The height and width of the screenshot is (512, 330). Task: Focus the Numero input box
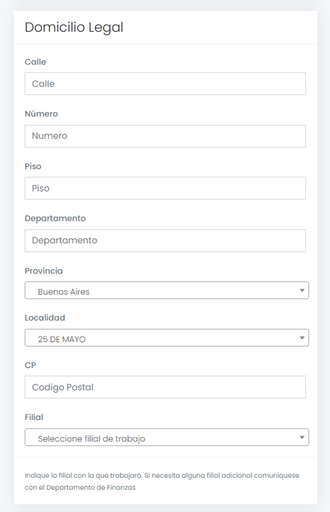tap(165, 136)
